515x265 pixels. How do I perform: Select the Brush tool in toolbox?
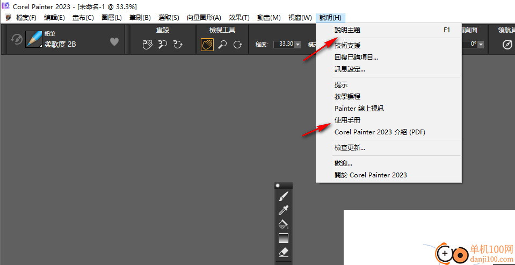pyautogui.click(x=283, y=196)
